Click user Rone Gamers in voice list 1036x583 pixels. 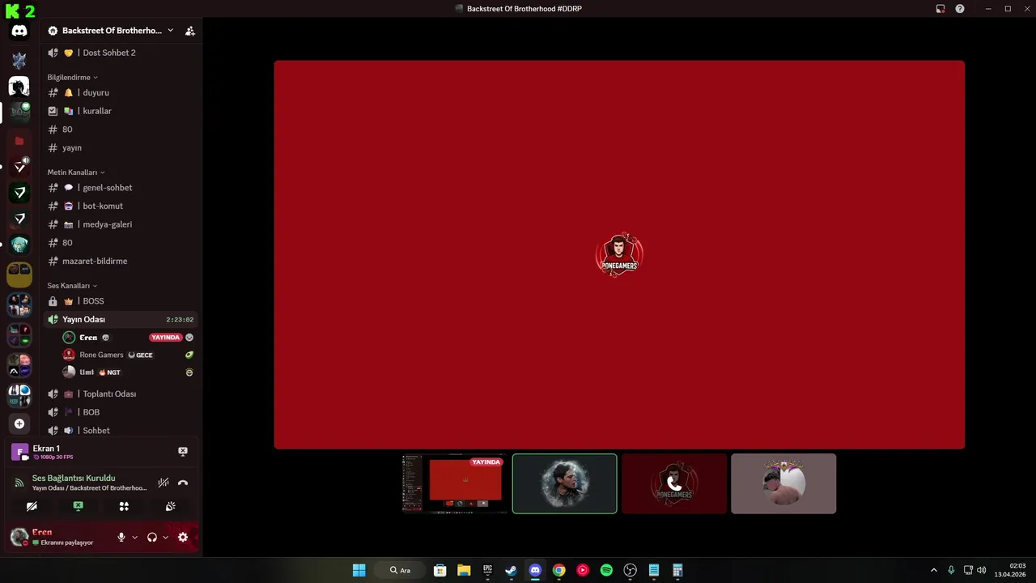pyautogui.click(x=101, y=355)
